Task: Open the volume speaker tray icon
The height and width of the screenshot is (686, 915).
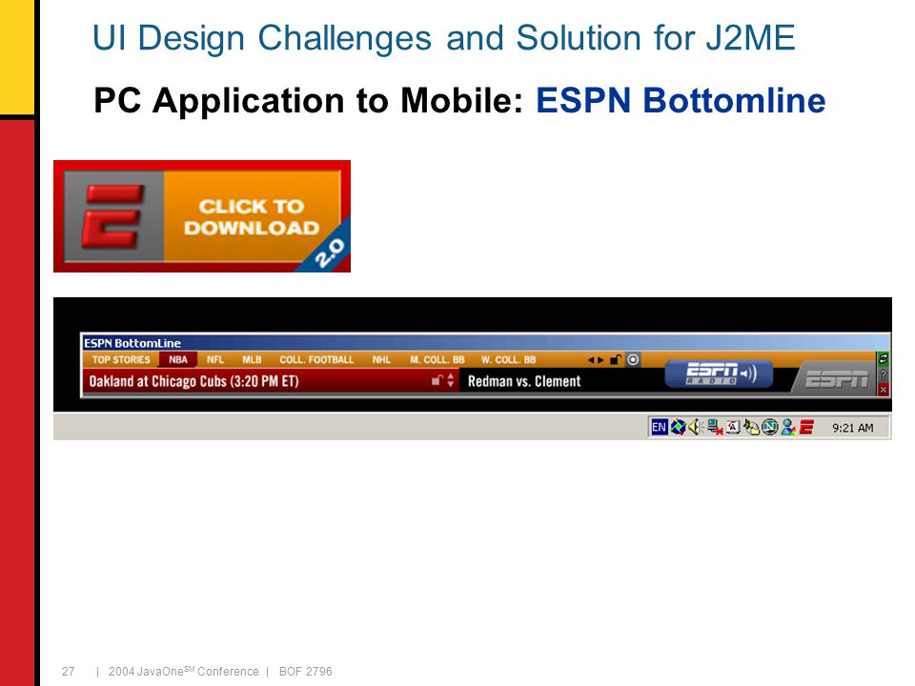Action: point(696,427)
